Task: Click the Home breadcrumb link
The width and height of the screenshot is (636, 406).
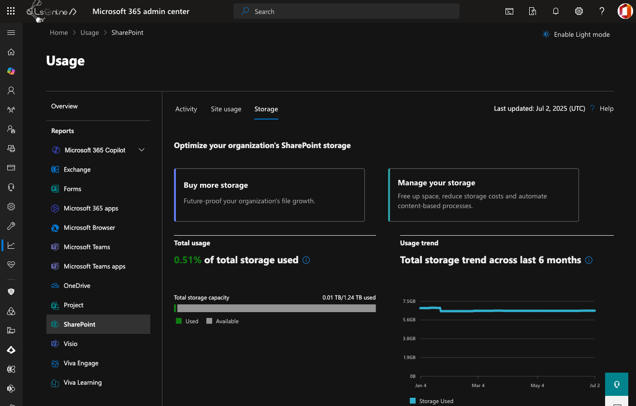Action: click(59, 32)
